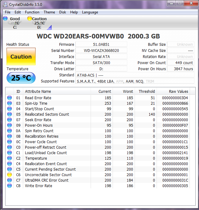Click the status icon for Write Error Rate
This screenshot has width=199, height=210.
click(x=9, y=186)
